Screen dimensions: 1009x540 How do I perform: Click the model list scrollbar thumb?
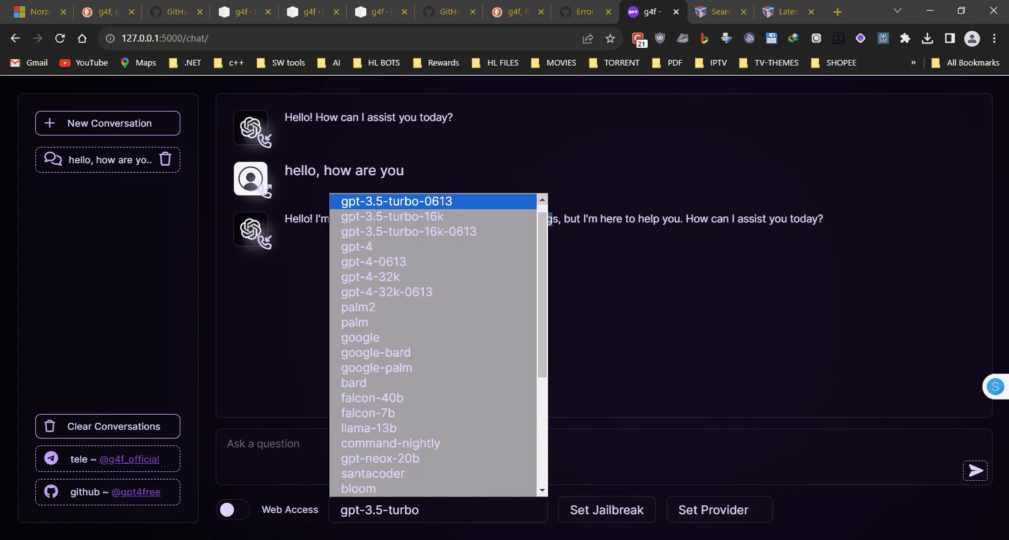click(x=542, y=294)
